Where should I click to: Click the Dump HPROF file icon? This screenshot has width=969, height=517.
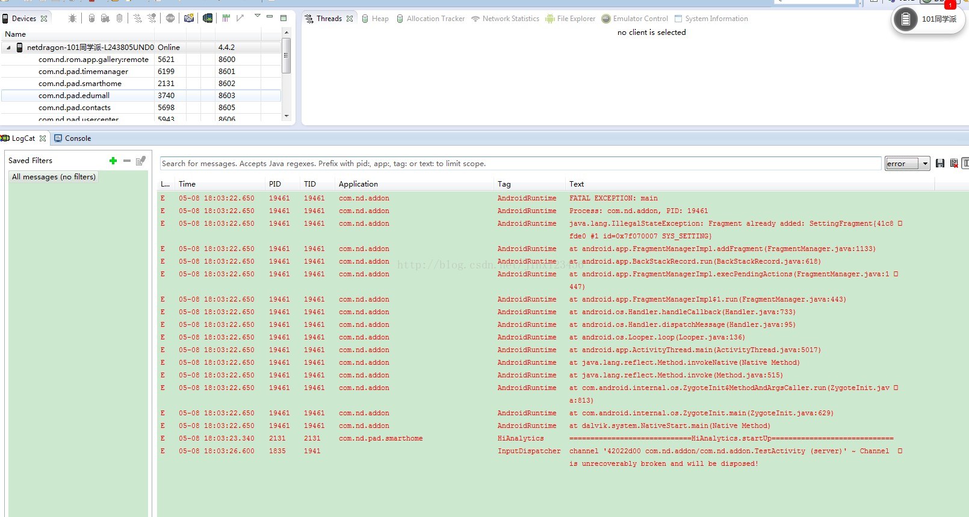point(105,18)
